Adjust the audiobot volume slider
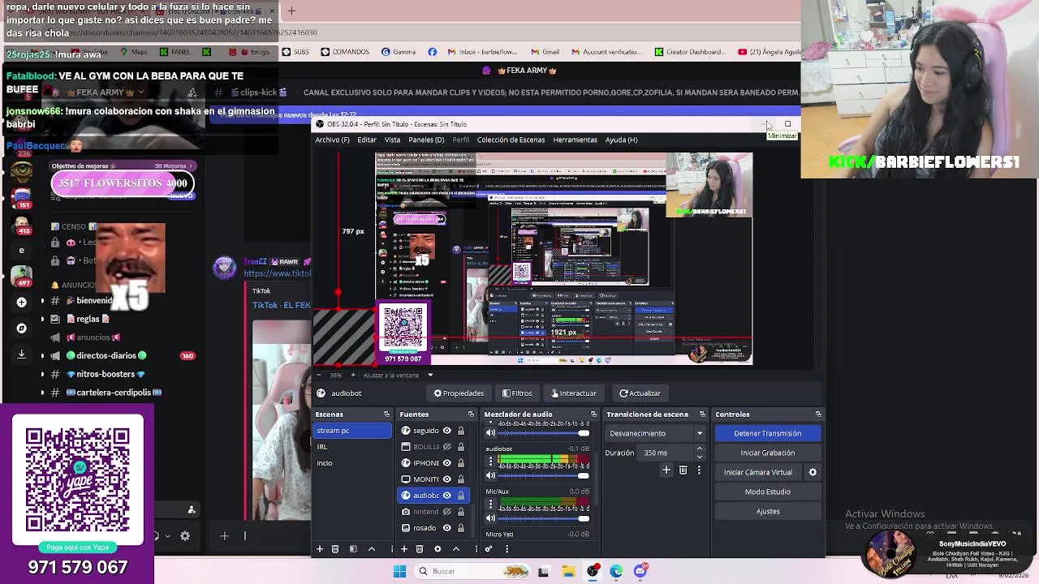 (x=543, y=475)
